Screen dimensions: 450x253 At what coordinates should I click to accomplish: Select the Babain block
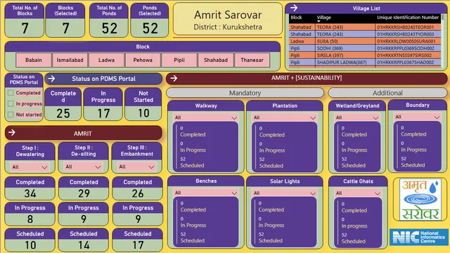coord(34,60)
